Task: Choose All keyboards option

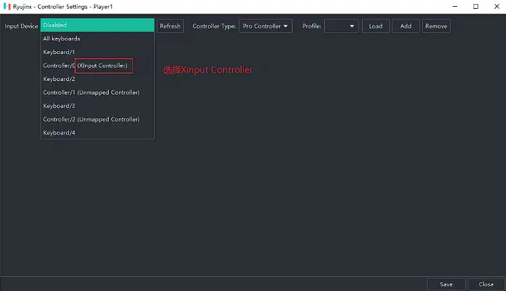Action: point(97,38)
